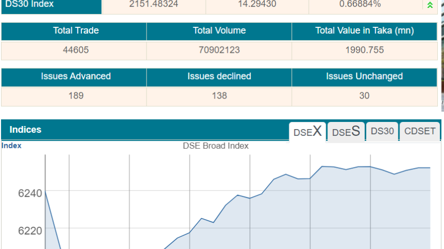
Task: Click the DSE Broad Index chart title
Action: [x=216, y=146]
